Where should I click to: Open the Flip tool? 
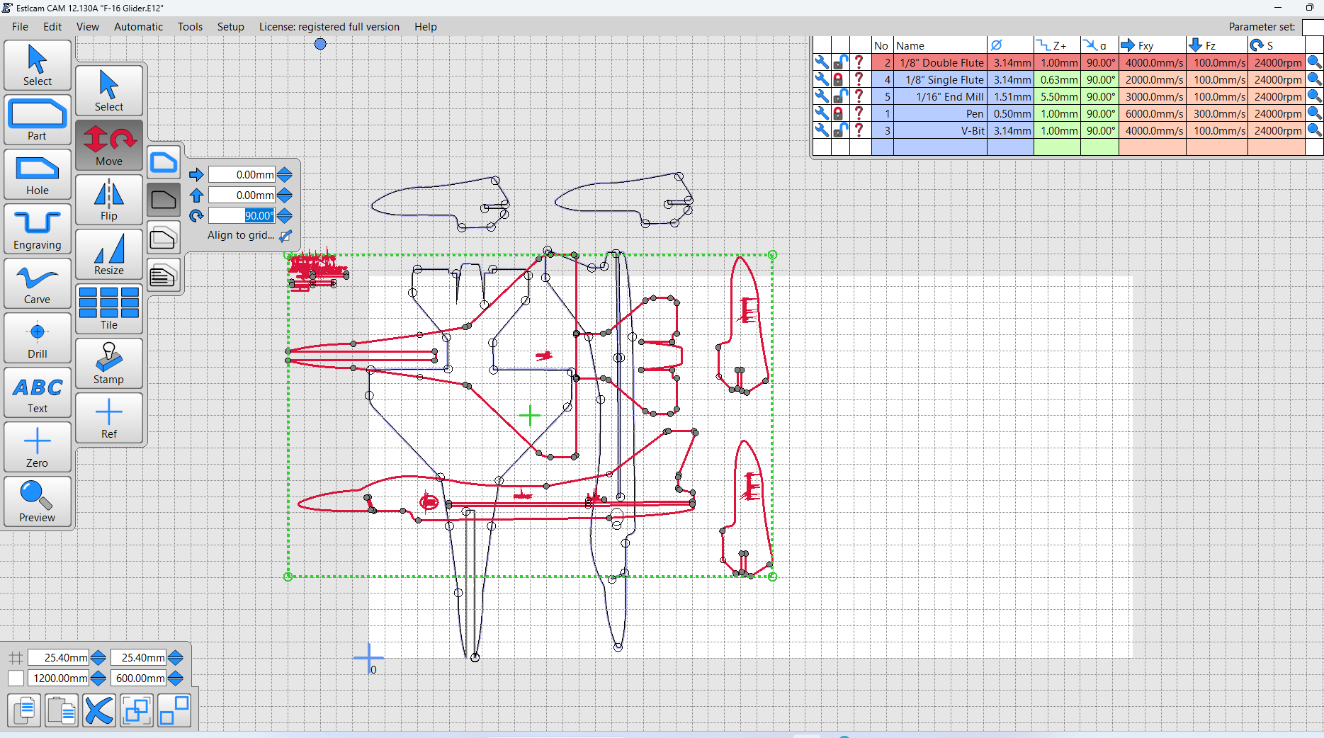point(109,200)
